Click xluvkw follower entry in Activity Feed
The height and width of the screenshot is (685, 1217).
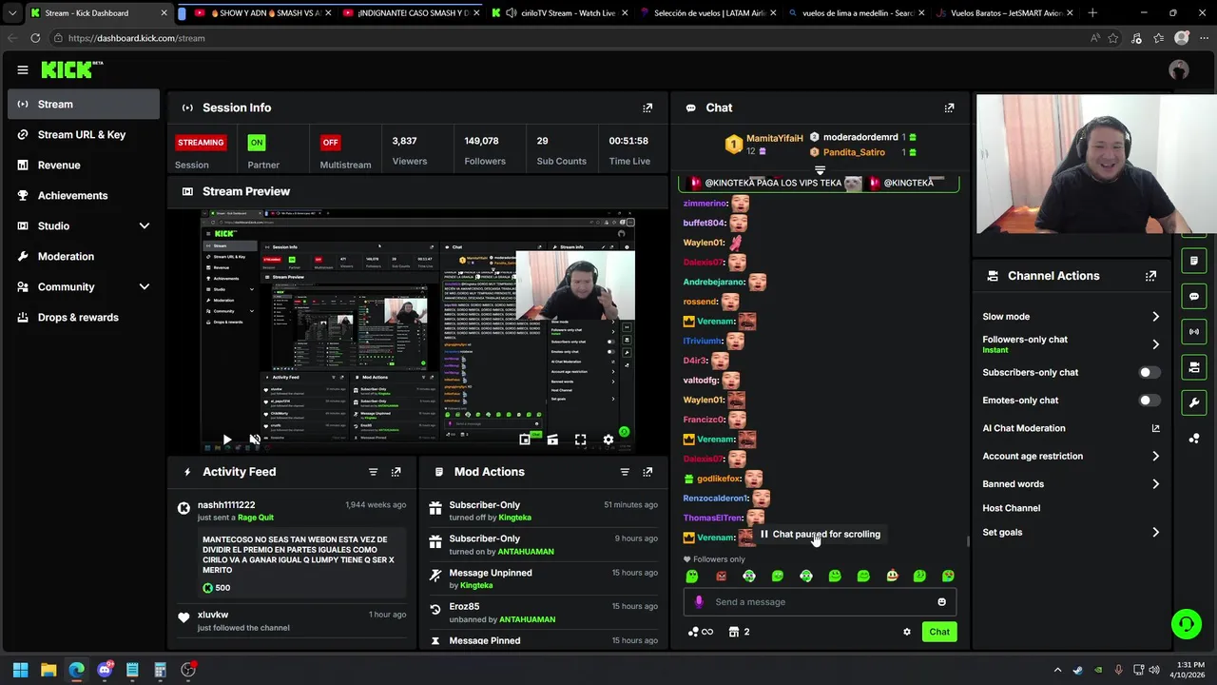(296, 621)
